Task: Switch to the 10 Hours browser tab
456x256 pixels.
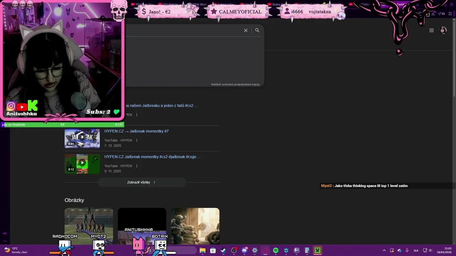Action: coord(142,4)
